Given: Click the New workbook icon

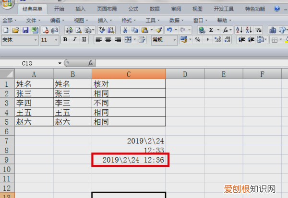Looking at the screenshot, I should click(5, 30).
